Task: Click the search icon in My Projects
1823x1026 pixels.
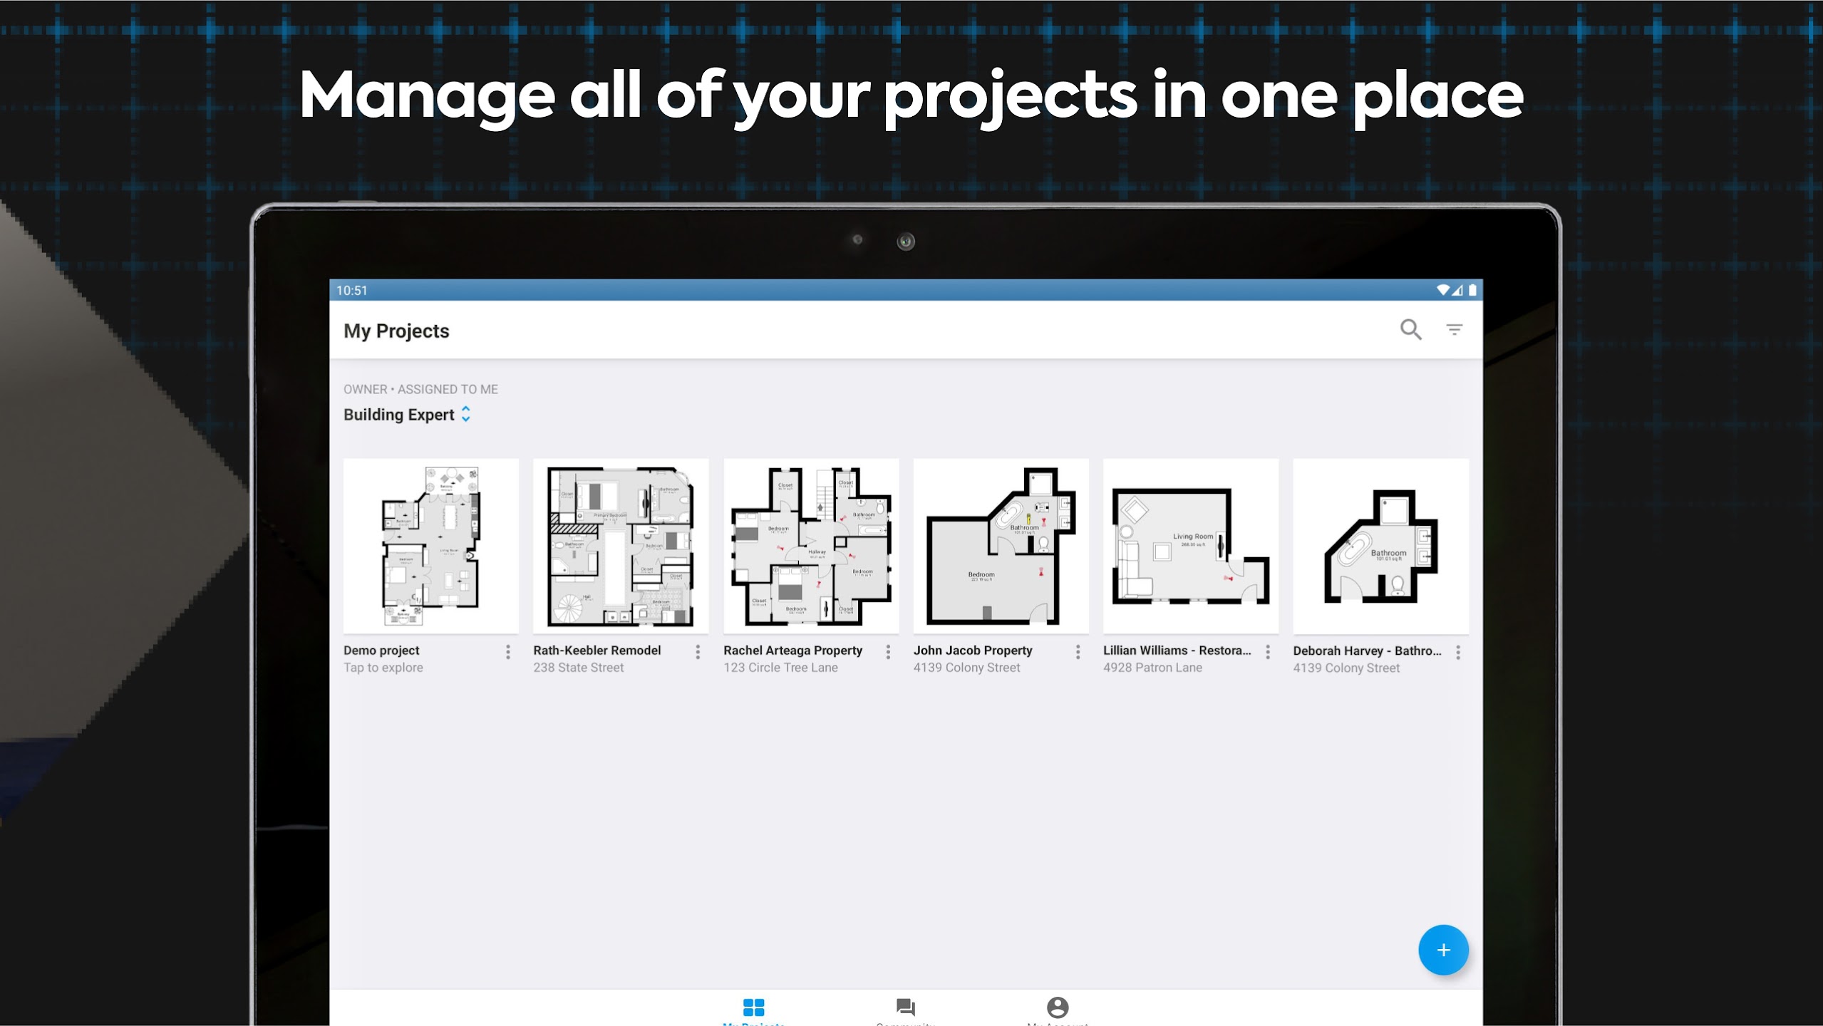Action: (1411, 329)
